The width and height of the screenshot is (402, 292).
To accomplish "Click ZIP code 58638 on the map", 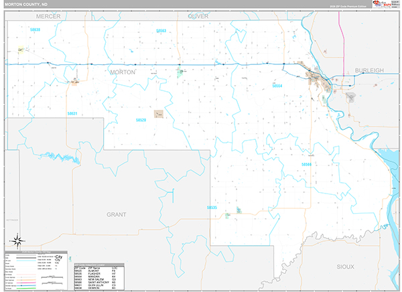I will tap(35, 29).
